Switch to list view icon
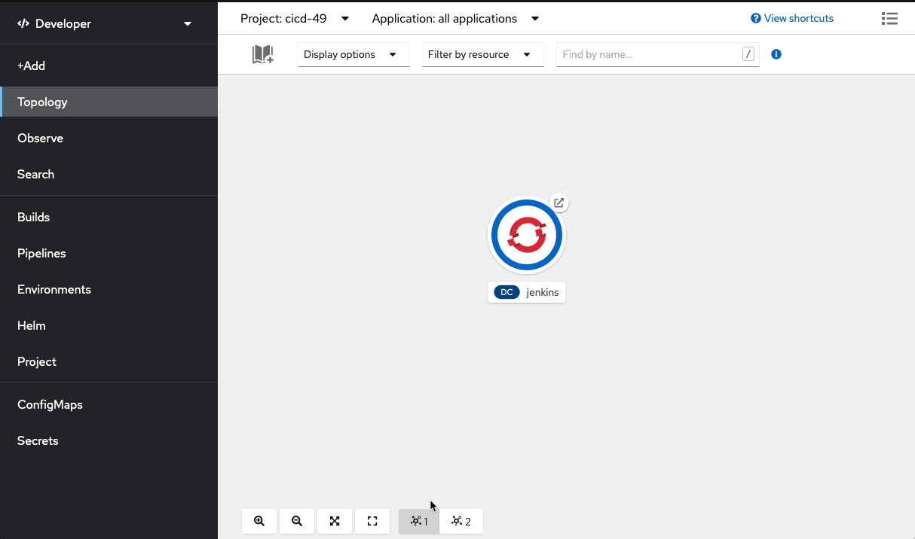This screenshot has height=539, width=915. [x=889, y=18]
